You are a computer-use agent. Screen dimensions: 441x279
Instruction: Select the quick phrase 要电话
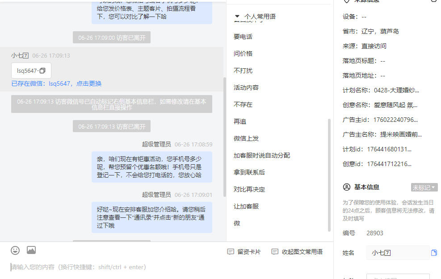click(243, 37)
